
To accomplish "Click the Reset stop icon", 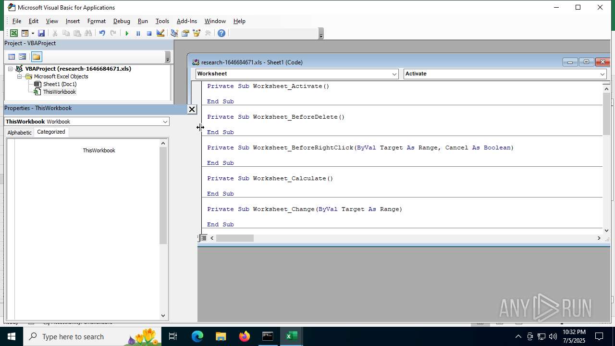I will point(149,33).
